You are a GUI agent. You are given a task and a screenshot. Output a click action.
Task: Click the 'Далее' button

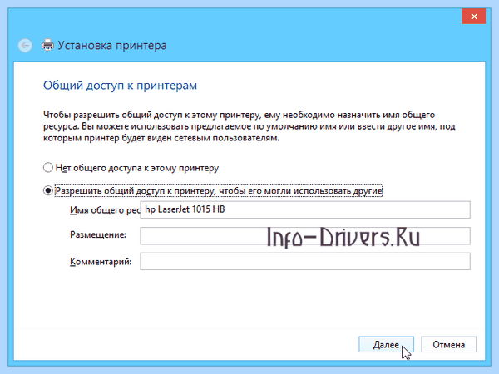[387, 344]
